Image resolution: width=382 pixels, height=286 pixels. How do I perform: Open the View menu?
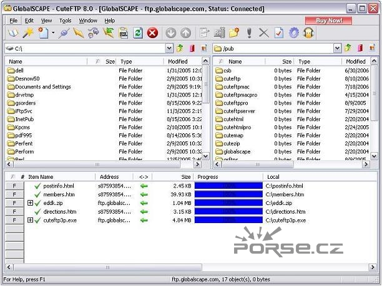click(x=46, y=21)
